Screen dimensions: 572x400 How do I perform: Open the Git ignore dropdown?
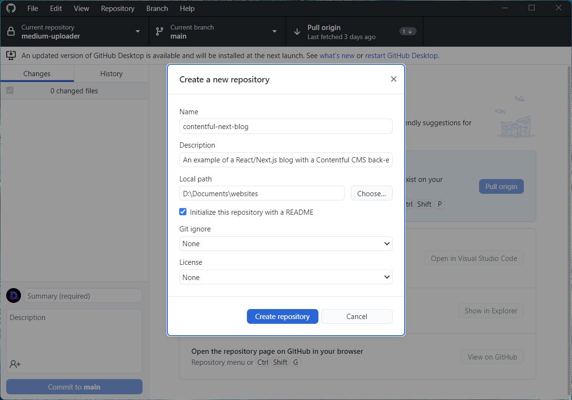(x=286, y=243)
